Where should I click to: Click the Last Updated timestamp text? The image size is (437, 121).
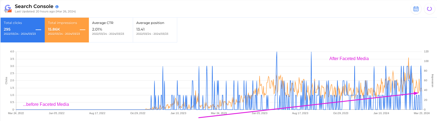coord(45,12)
